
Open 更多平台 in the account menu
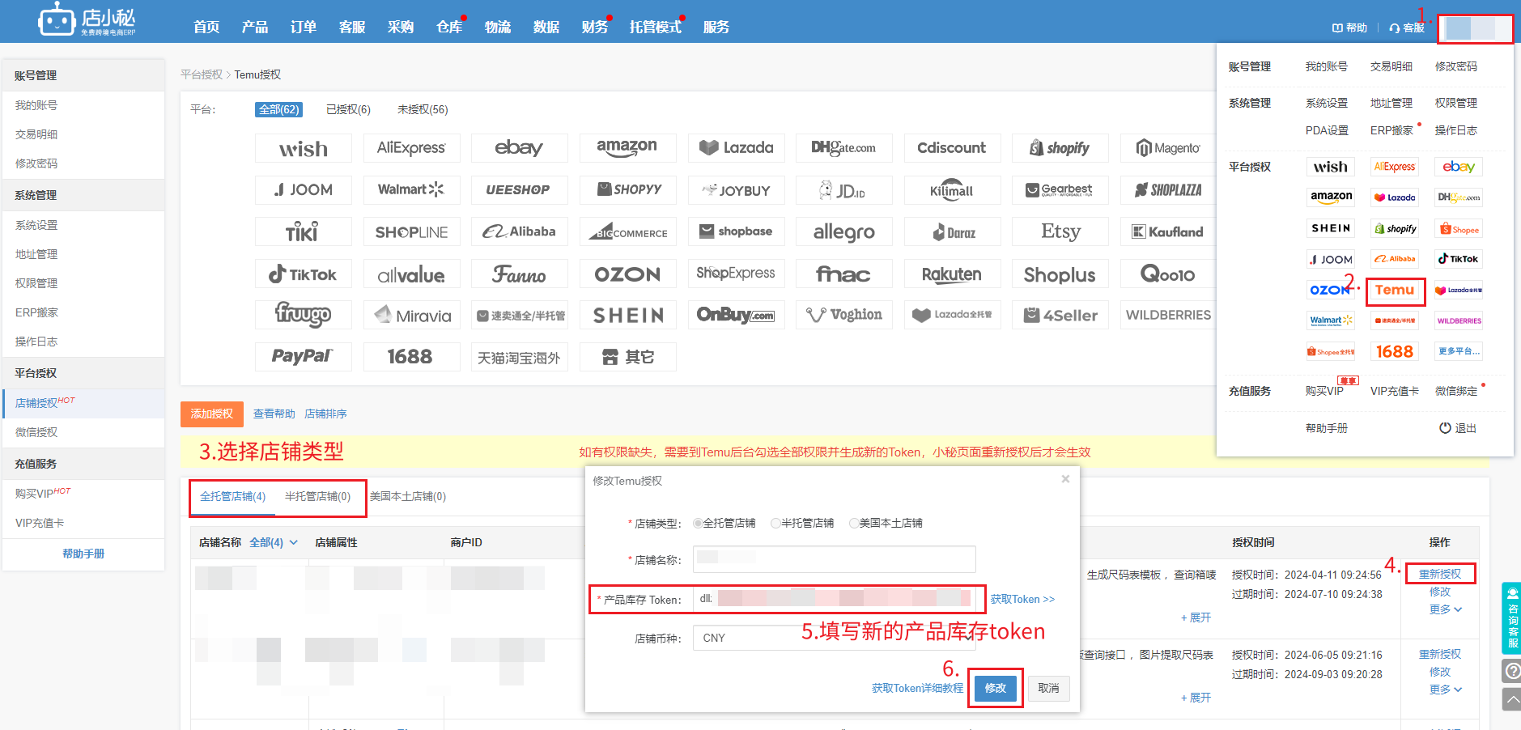pyautogui.click(x=1459, y=351)
